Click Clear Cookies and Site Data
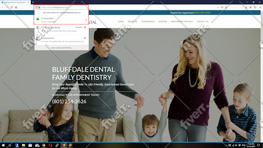Viewport: 263px width, 148px height. coord(61,48)
